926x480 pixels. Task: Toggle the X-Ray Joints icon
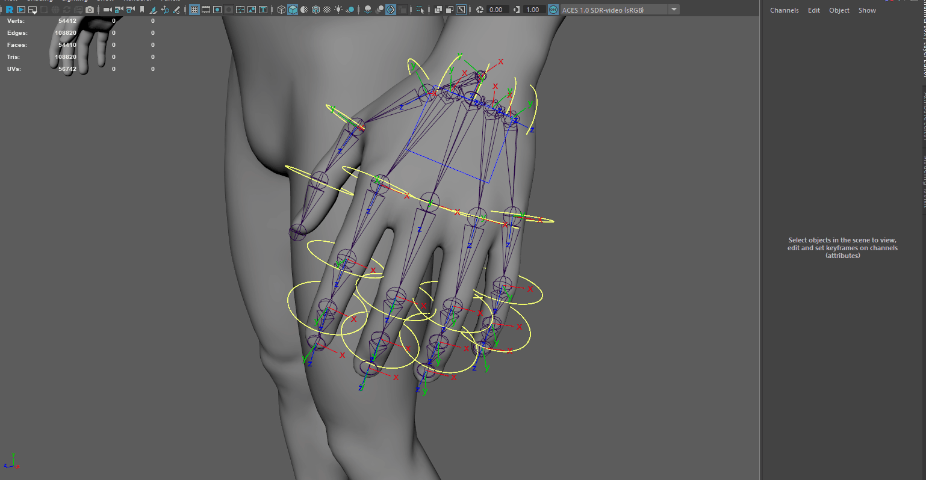pos(461,10)
